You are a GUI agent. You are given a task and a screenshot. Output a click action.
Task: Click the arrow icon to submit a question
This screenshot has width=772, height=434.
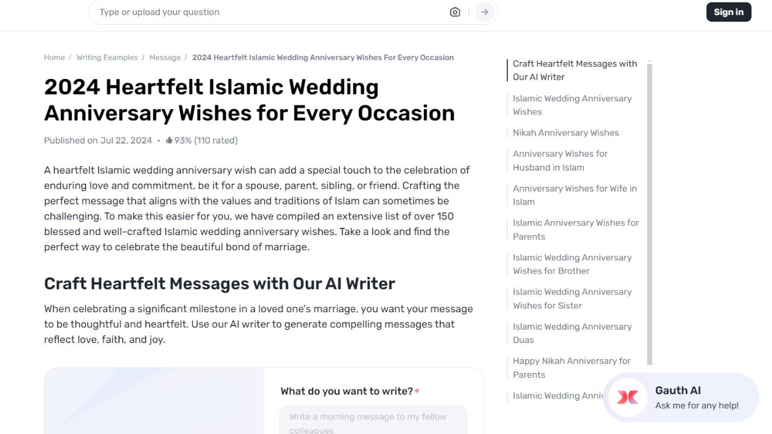point(484,11)
